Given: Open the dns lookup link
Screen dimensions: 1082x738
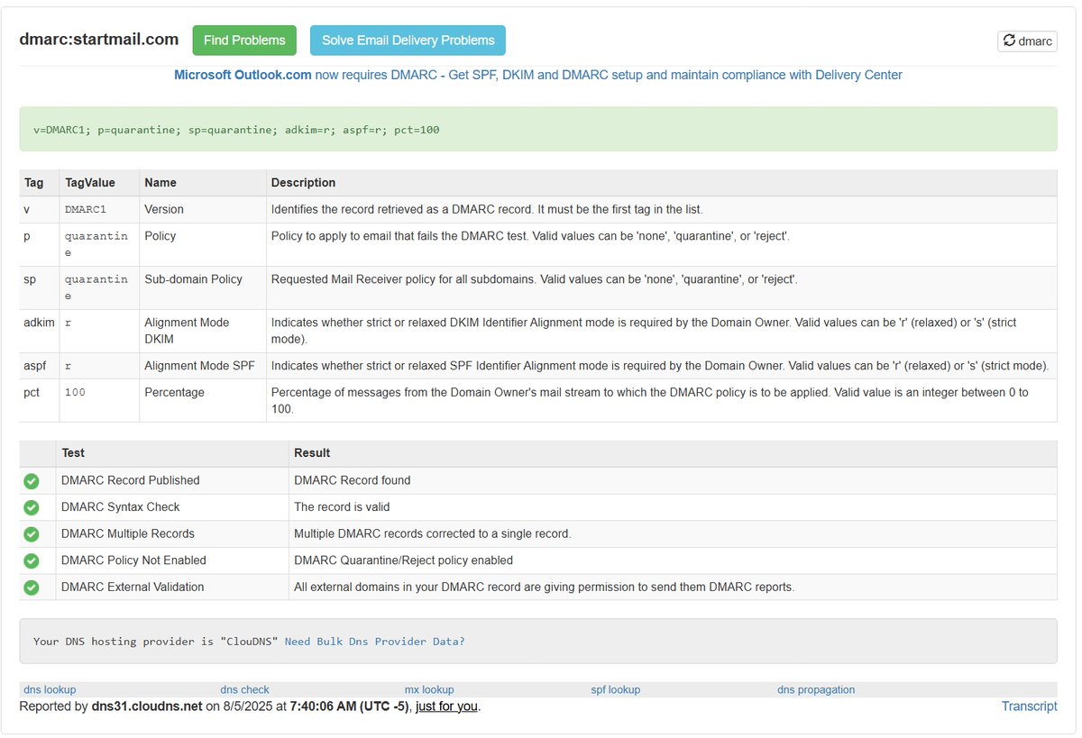Looking at the screenshot, I should pyautogui.click(x=50, y=689).
